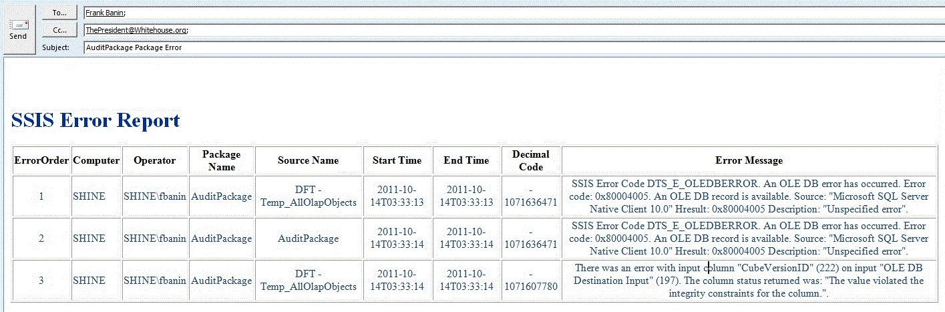Image resolution: width=945 pixels, height=312 pixels.
Task: Open the Cc... recipient picker
Action: pos(59,30)
